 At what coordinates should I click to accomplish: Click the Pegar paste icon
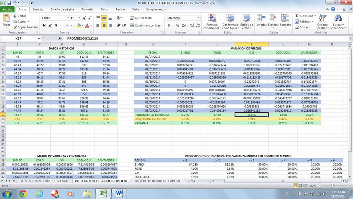(6, 18)
